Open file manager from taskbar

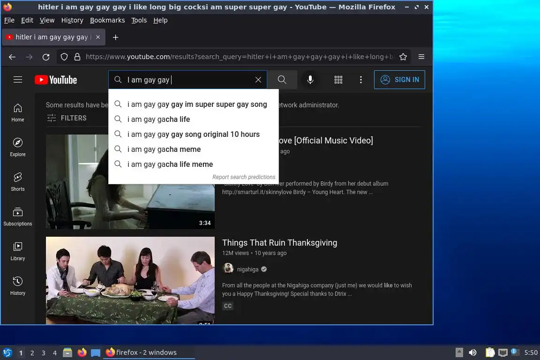67,352
